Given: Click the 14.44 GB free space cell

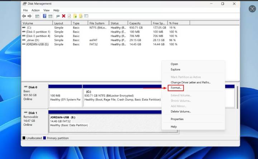Looking at the screenshot, I should [159, 44].
